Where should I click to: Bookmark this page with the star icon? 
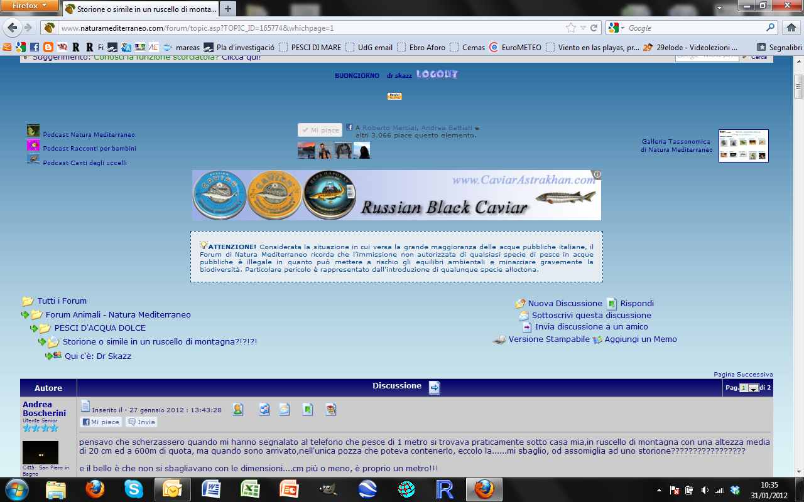pyautogui.click(x=570, y=28)
